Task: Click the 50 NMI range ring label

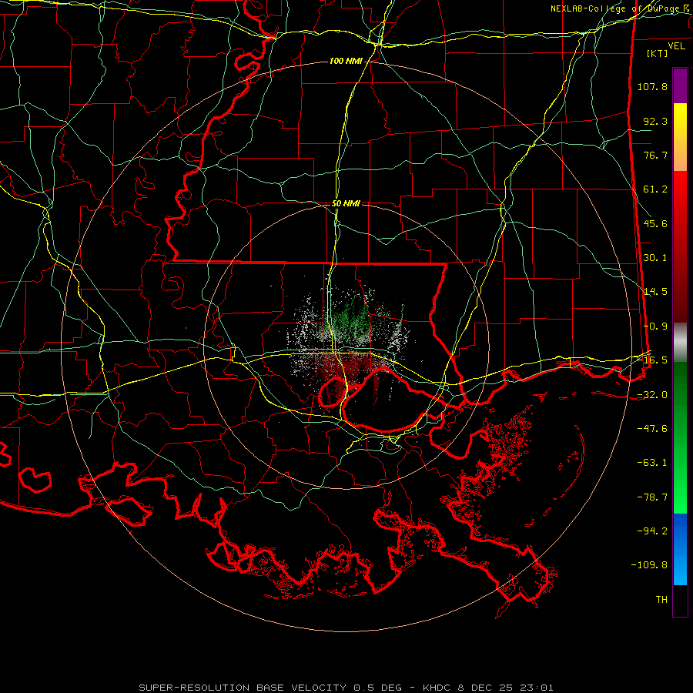Action: [x=346, y=203]
